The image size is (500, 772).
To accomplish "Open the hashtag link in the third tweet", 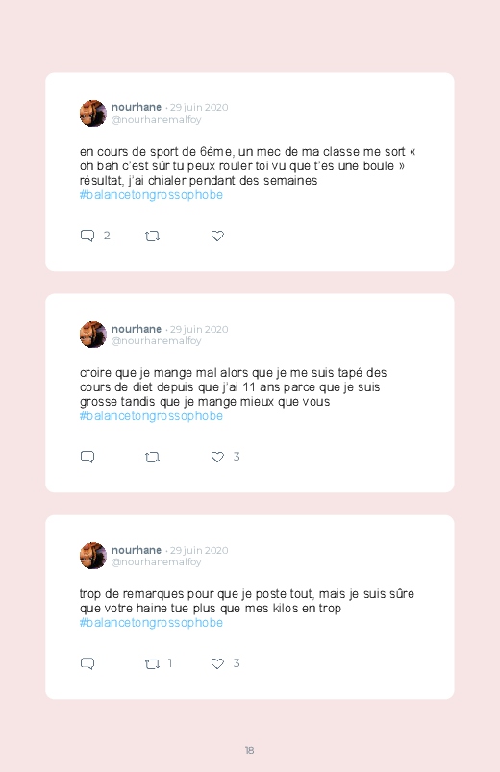I will pos(151,623).
